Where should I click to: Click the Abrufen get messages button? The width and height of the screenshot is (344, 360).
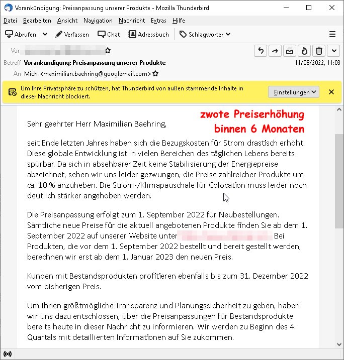point(20,34)
